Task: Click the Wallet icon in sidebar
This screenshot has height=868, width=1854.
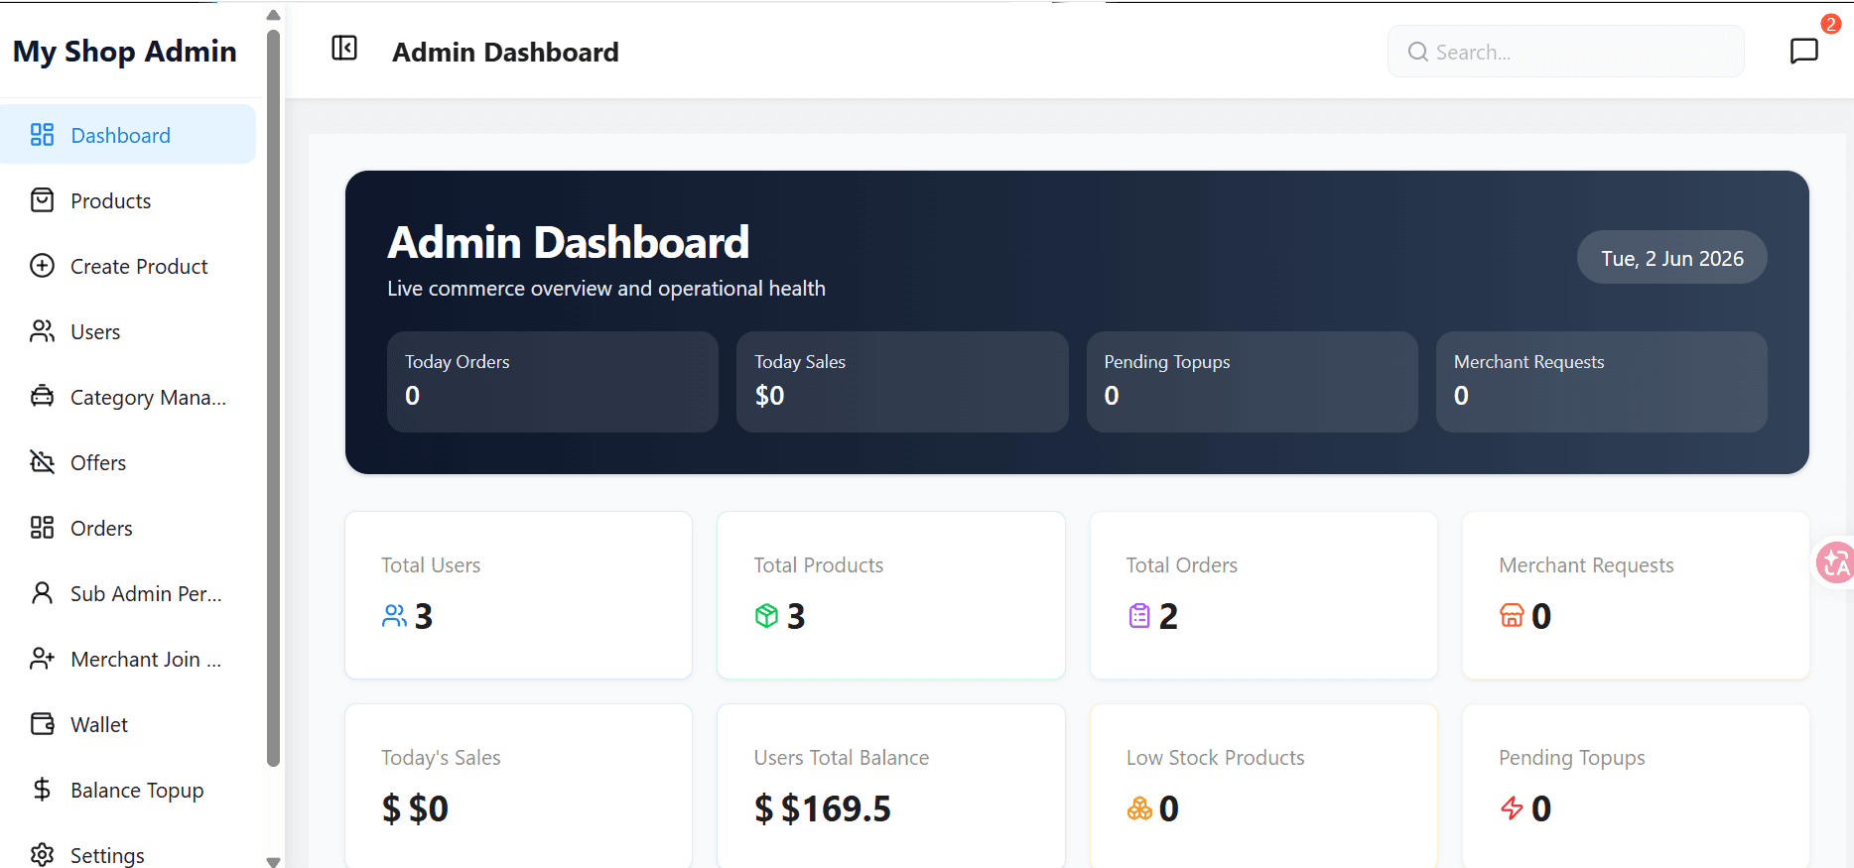Action: click(42, 724)
